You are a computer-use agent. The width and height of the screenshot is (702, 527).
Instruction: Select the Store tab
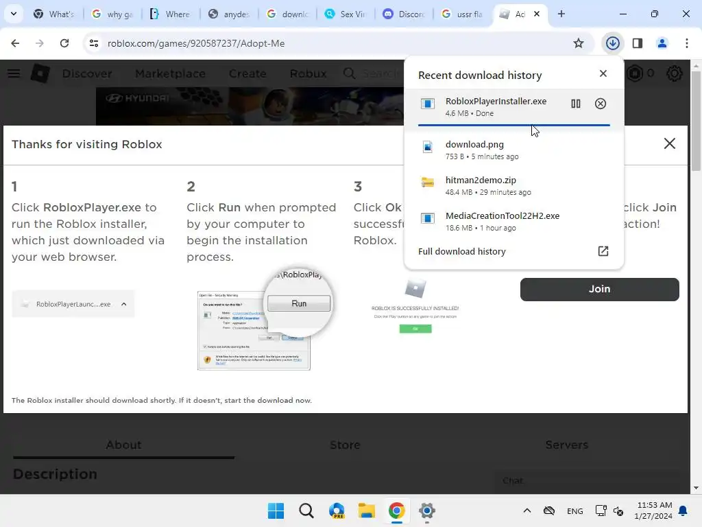[x=345, y=445]
